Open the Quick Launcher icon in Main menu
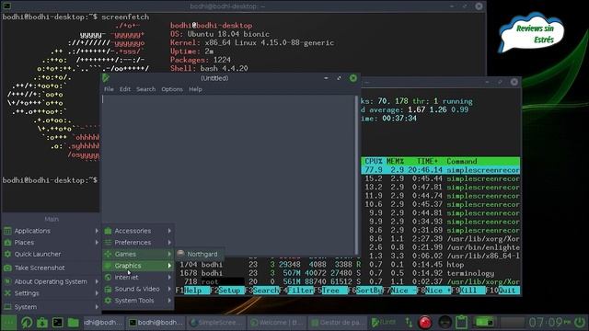This screenshot has height=331, width=589. coord(7,254)
